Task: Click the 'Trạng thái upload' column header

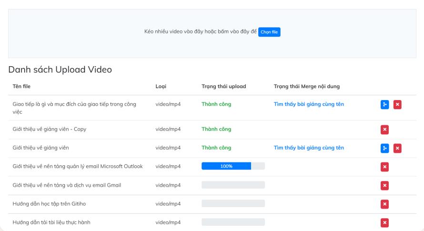Action: tap(223, 86)
